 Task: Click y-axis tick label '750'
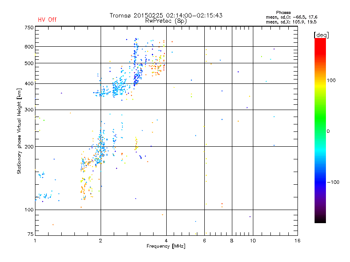(x=29, y=28)
